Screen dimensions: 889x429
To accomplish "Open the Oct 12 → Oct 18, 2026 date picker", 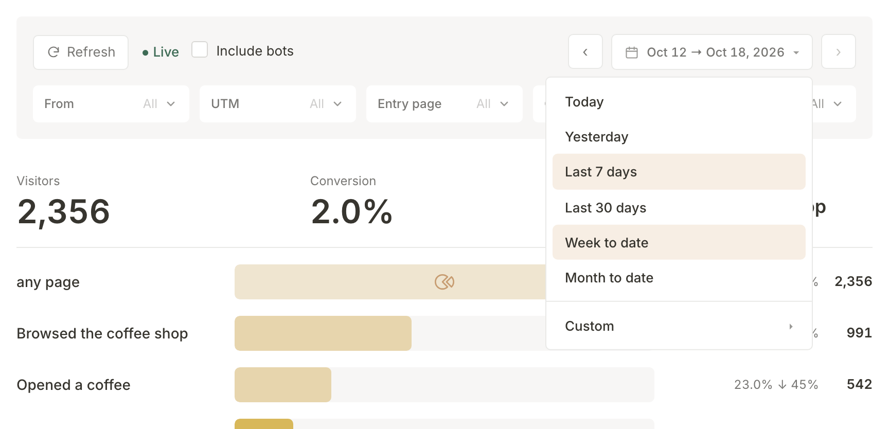I will [x=712, y=52].
